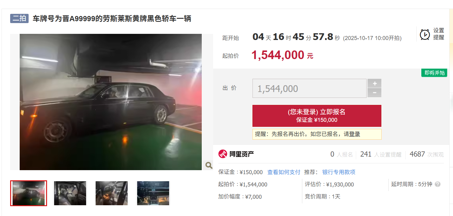Click the magnifier zoom icon on photo
The width and height of the screenshot is (453, 216).
click(209, 165)
